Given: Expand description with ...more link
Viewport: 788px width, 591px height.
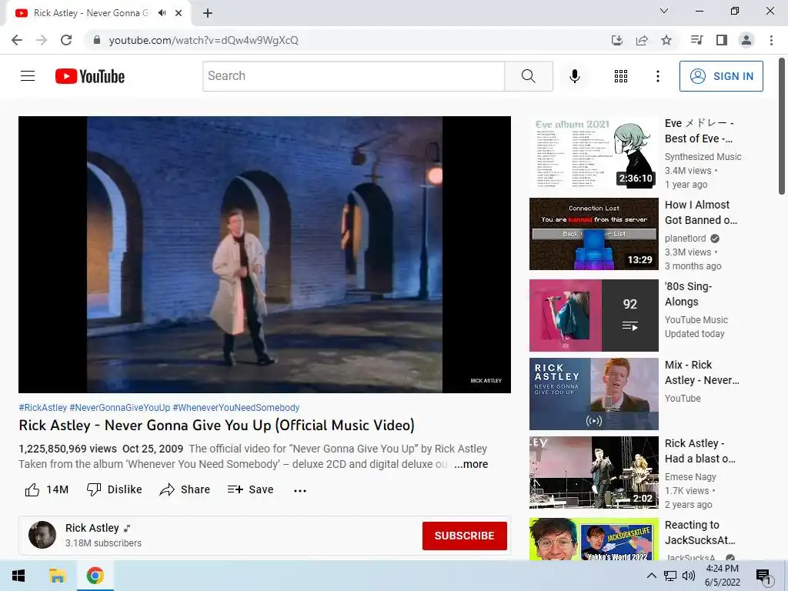Looking at the screenshot, I should 471,464.
